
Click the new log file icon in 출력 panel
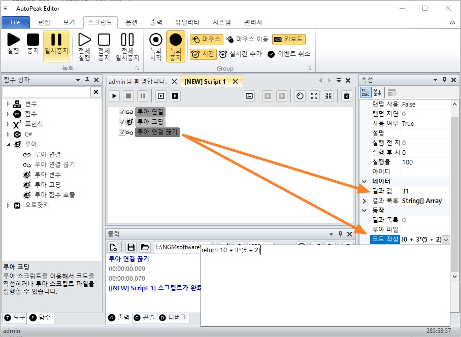click(113, 247)
